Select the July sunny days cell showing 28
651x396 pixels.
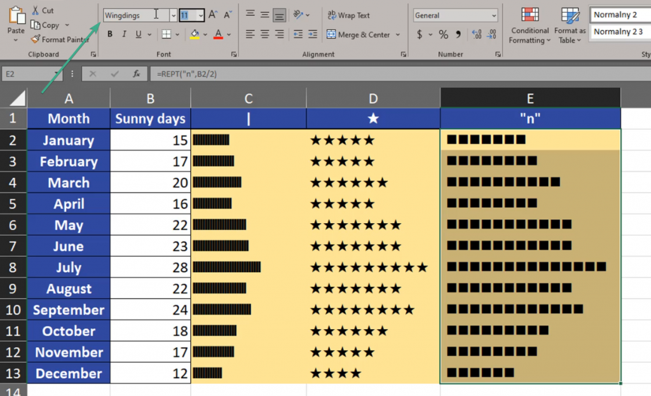pyautogui.click(x=151, y=267)
